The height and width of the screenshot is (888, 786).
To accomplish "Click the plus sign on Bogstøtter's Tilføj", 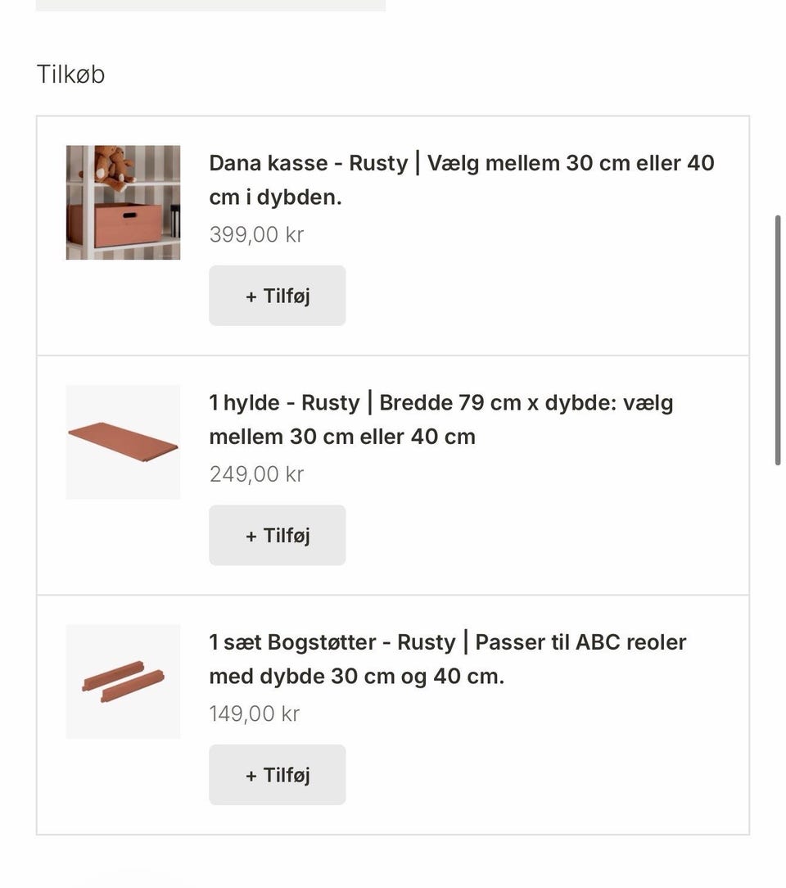I will click(x=251, y=776).
